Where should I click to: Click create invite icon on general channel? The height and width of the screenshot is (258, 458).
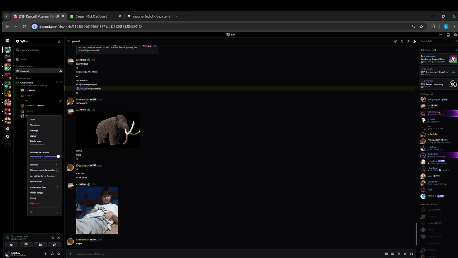point(60,71)
